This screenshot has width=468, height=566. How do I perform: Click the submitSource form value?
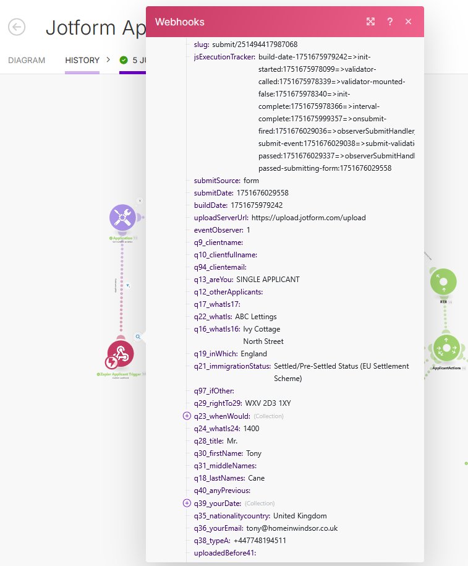pyautogui.click(x=251, y=181)
